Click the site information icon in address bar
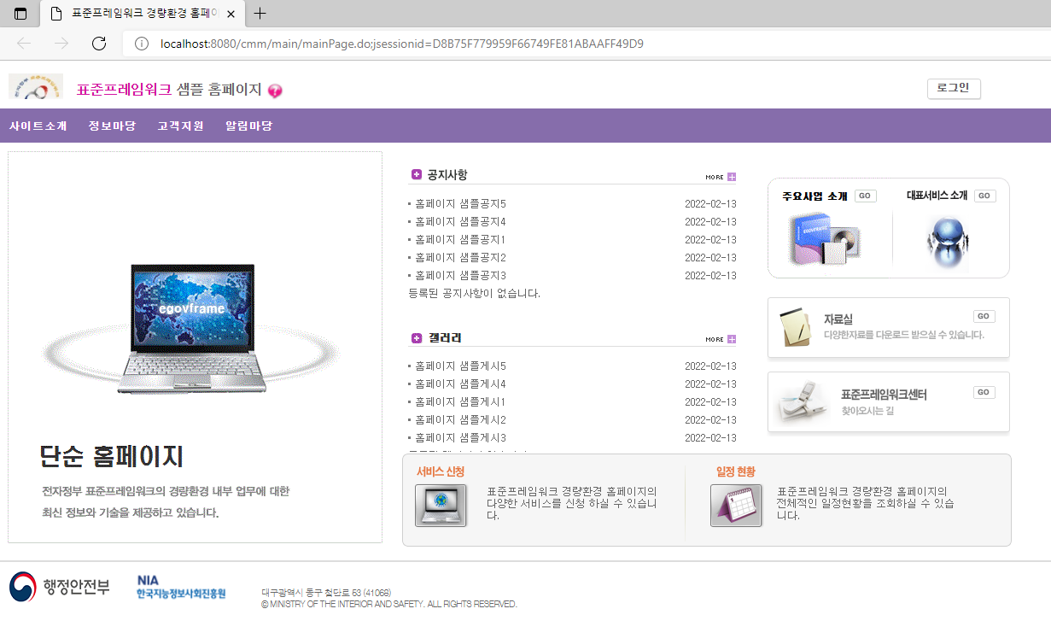The image size is (1051, 644). pos(142,44)
